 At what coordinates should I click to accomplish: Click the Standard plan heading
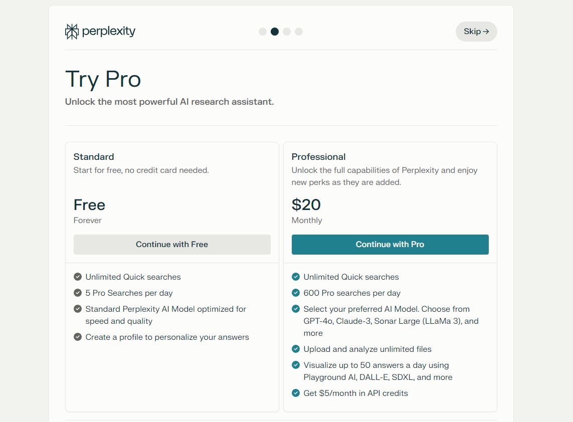point(94,157)
